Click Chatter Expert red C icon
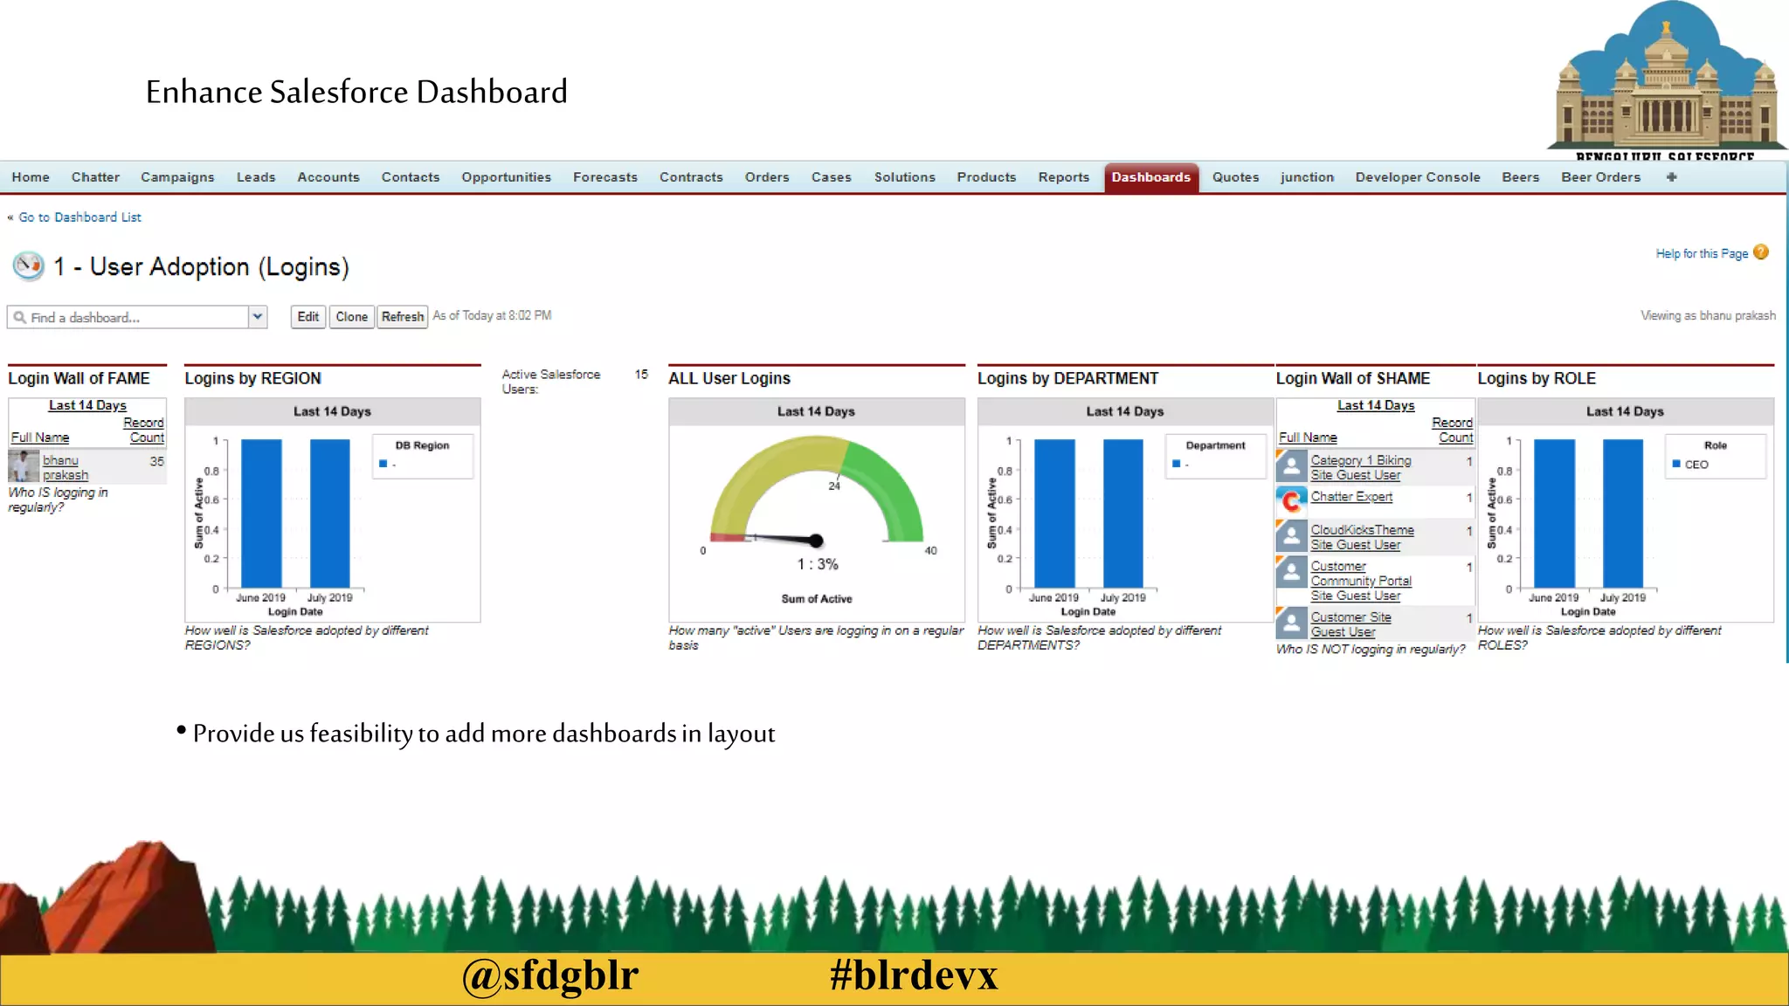This screenshot has height=1006, width=1789. click(x=1291, y=501)
